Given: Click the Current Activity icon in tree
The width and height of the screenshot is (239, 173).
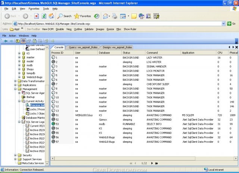Looking at the screenshot, I should 24,101.
